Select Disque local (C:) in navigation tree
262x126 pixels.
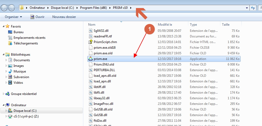25,111
